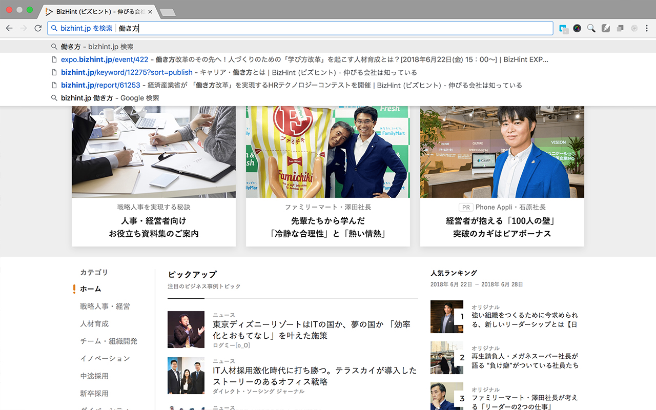The width and height of the screenshot is (656, 410).
Task: Open the Disney article speaker thumbnail
Action: click(186, 330)
